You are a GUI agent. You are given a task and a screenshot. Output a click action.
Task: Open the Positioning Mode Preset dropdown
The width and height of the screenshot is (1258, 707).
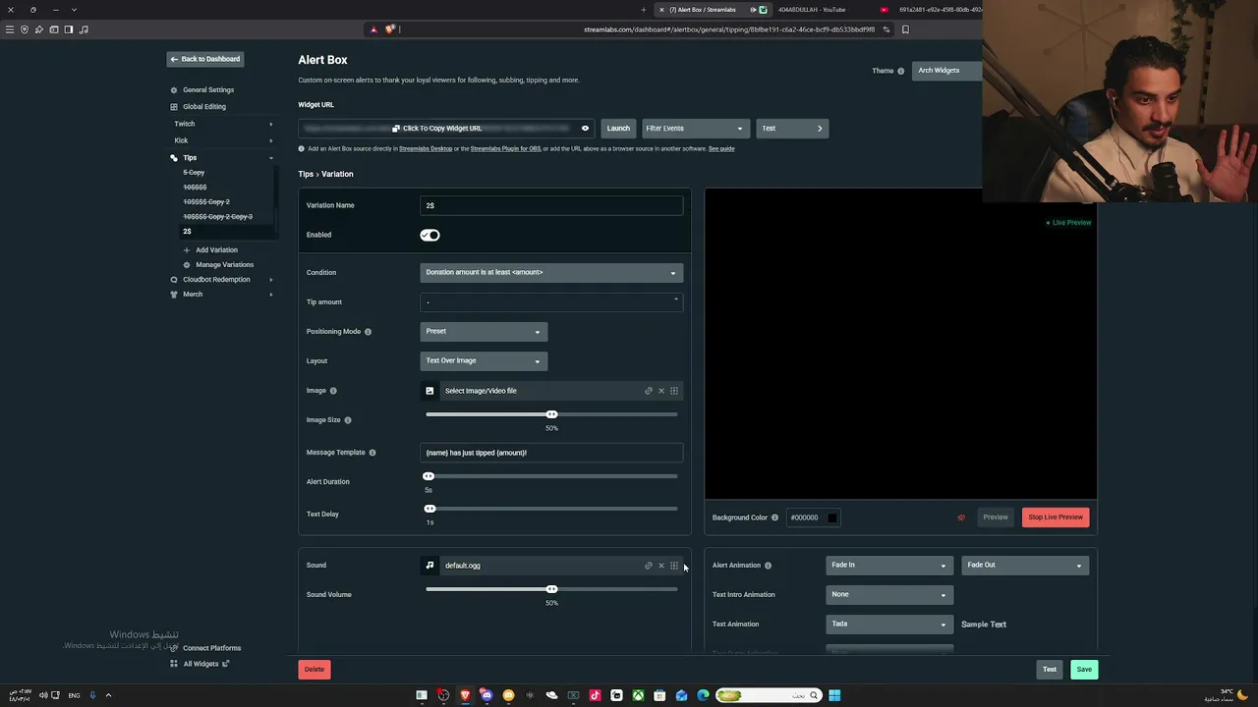pyautogui.click(x=484, y=331)
